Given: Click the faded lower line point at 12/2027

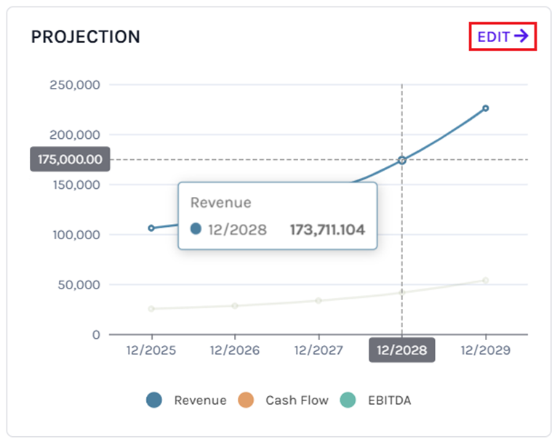Looking at the screenshot, I should click(x=318, y=300).
